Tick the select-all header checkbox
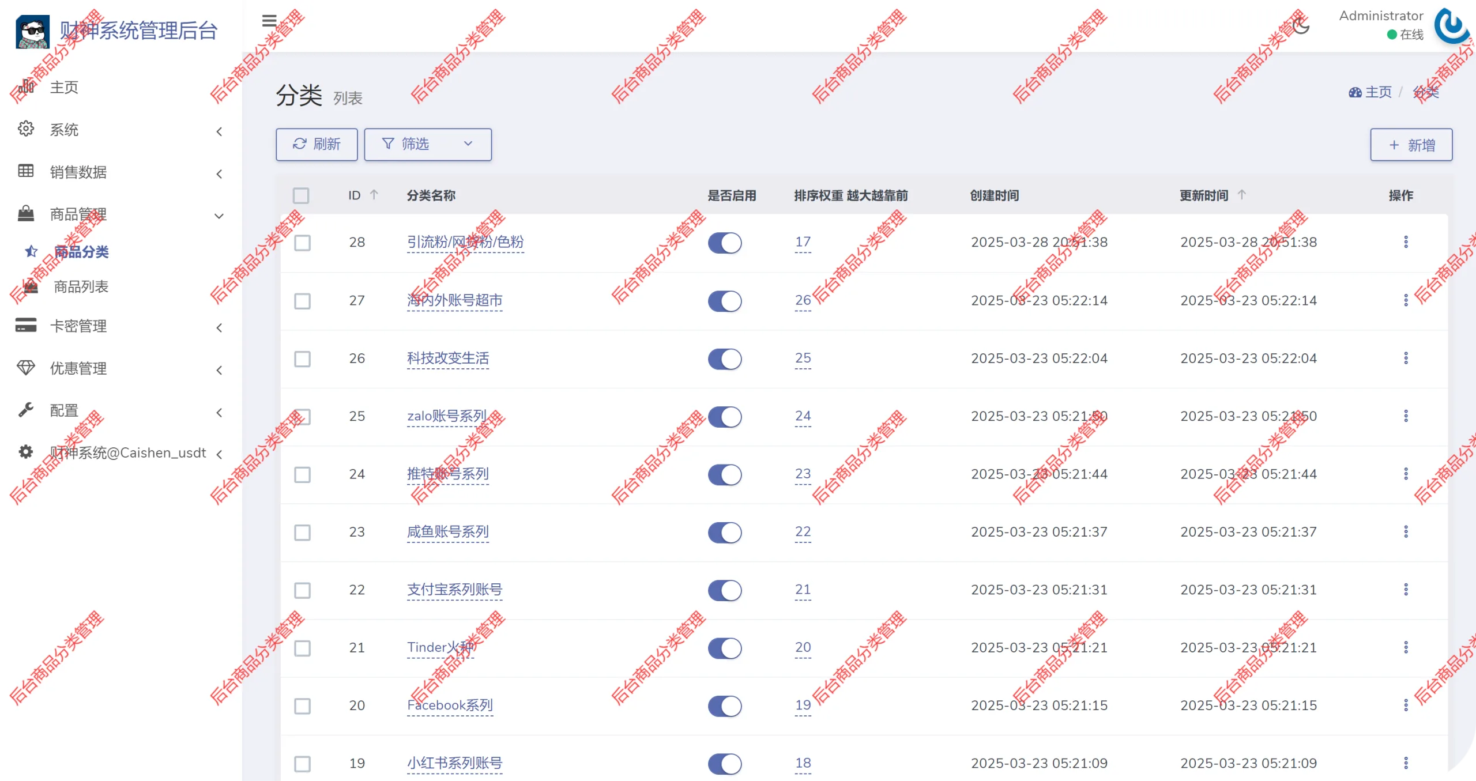 click(x=301, y=195)
